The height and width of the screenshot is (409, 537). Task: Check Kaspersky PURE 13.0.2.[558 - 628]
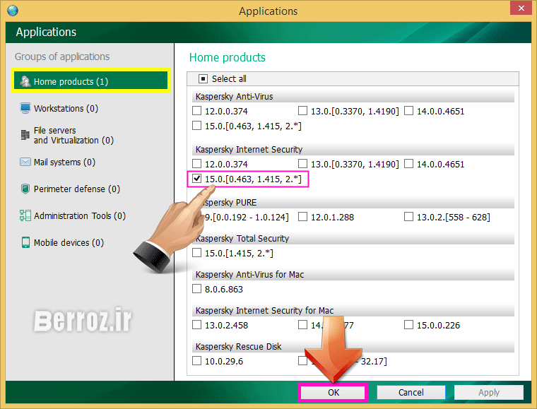408,217
